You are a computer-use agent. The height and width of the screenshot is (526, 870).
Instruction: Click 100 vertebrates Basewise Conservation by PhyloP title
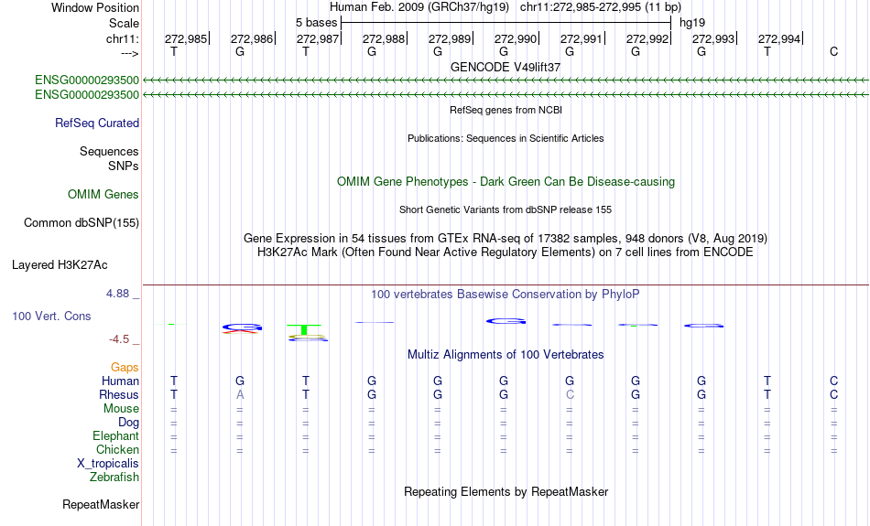click(x=506, y=295)
